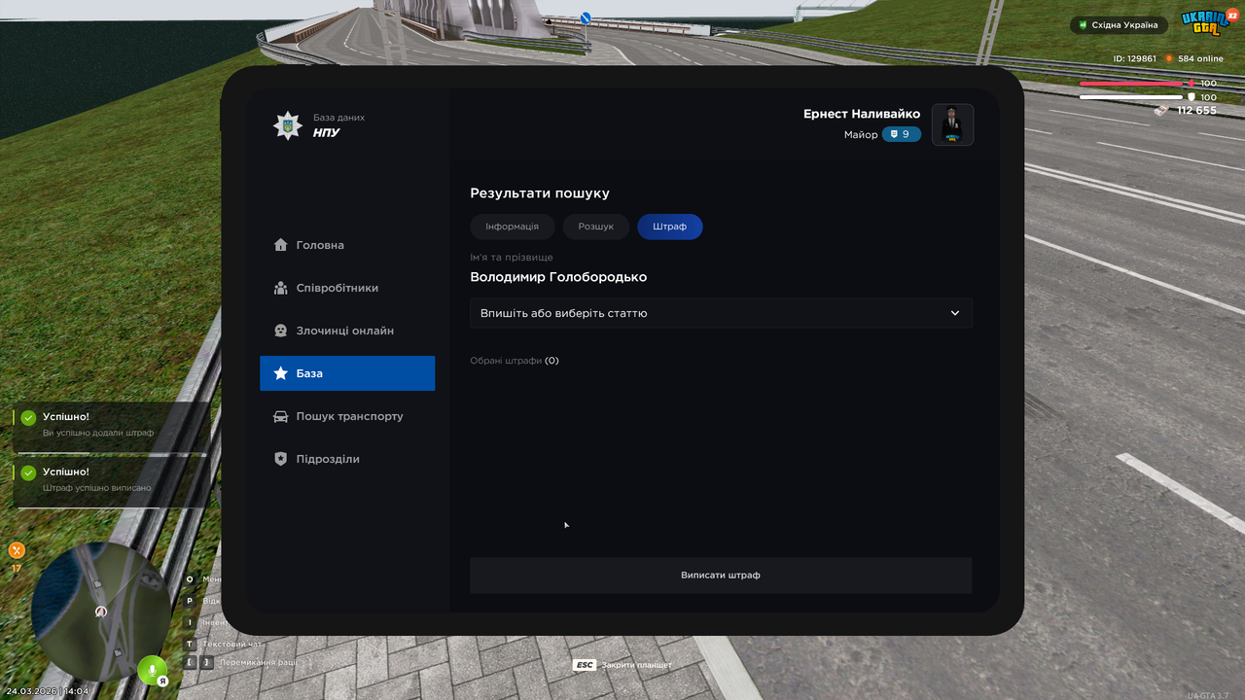
Task: Click the green check on 'успішно виписано' notification
Action: tap(28, 472)
